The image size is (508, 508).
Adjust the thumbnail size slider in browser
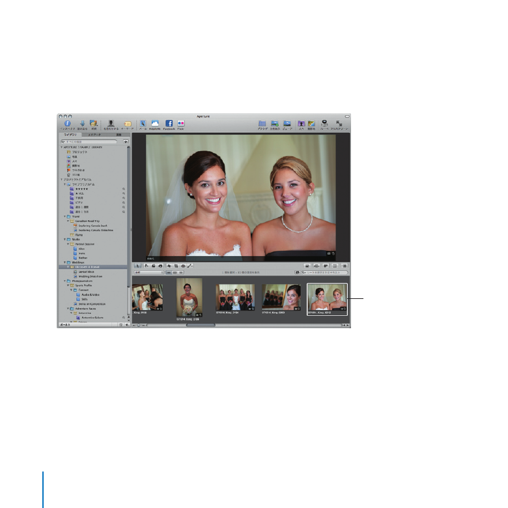tap(139, 325)
